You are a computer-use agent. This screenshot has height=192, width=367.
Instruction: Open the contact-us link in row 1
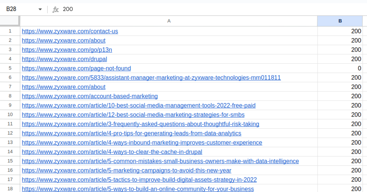coord(70,31)
